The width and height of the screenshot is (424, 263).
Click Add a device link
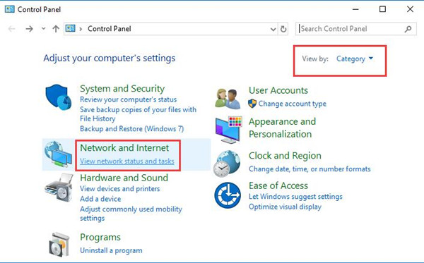pos(100,199)
